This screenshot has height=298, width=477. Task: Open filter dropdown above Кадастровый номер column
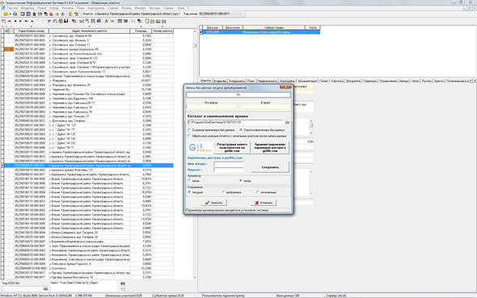click(x=32, y=27)
